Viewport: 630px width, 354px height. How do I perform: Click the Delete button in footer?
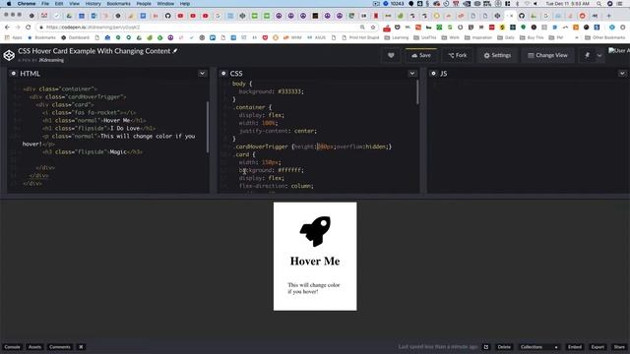click(x=504, y=347)
